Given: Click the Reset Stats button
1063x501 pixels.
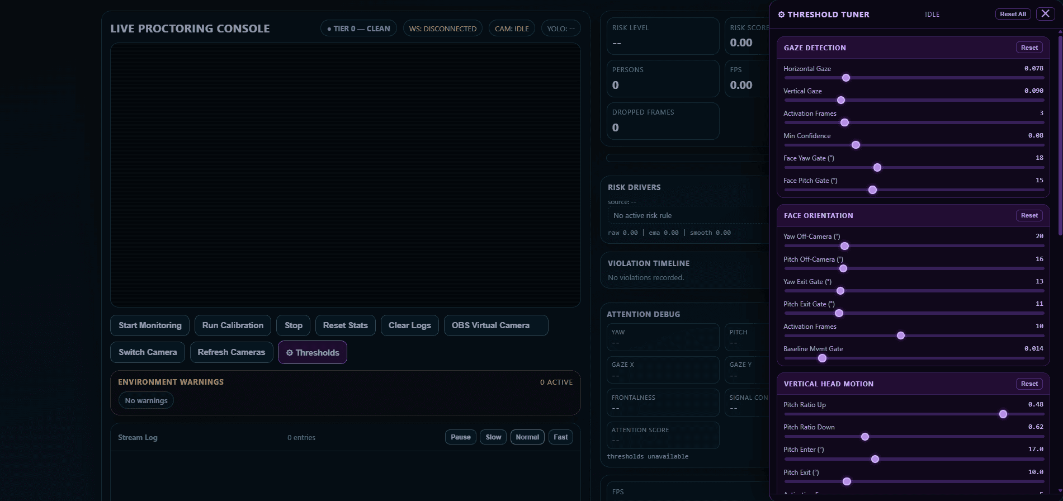Looking at the screenshot, I should [345, 325].
